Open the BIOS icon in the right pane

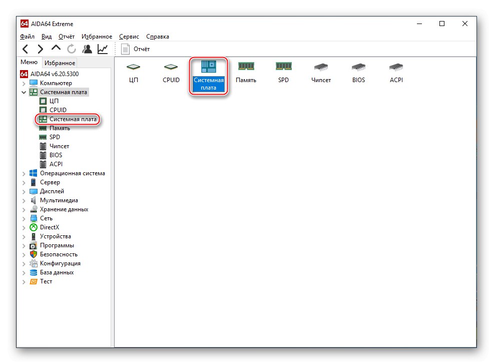tap(358, 73)
